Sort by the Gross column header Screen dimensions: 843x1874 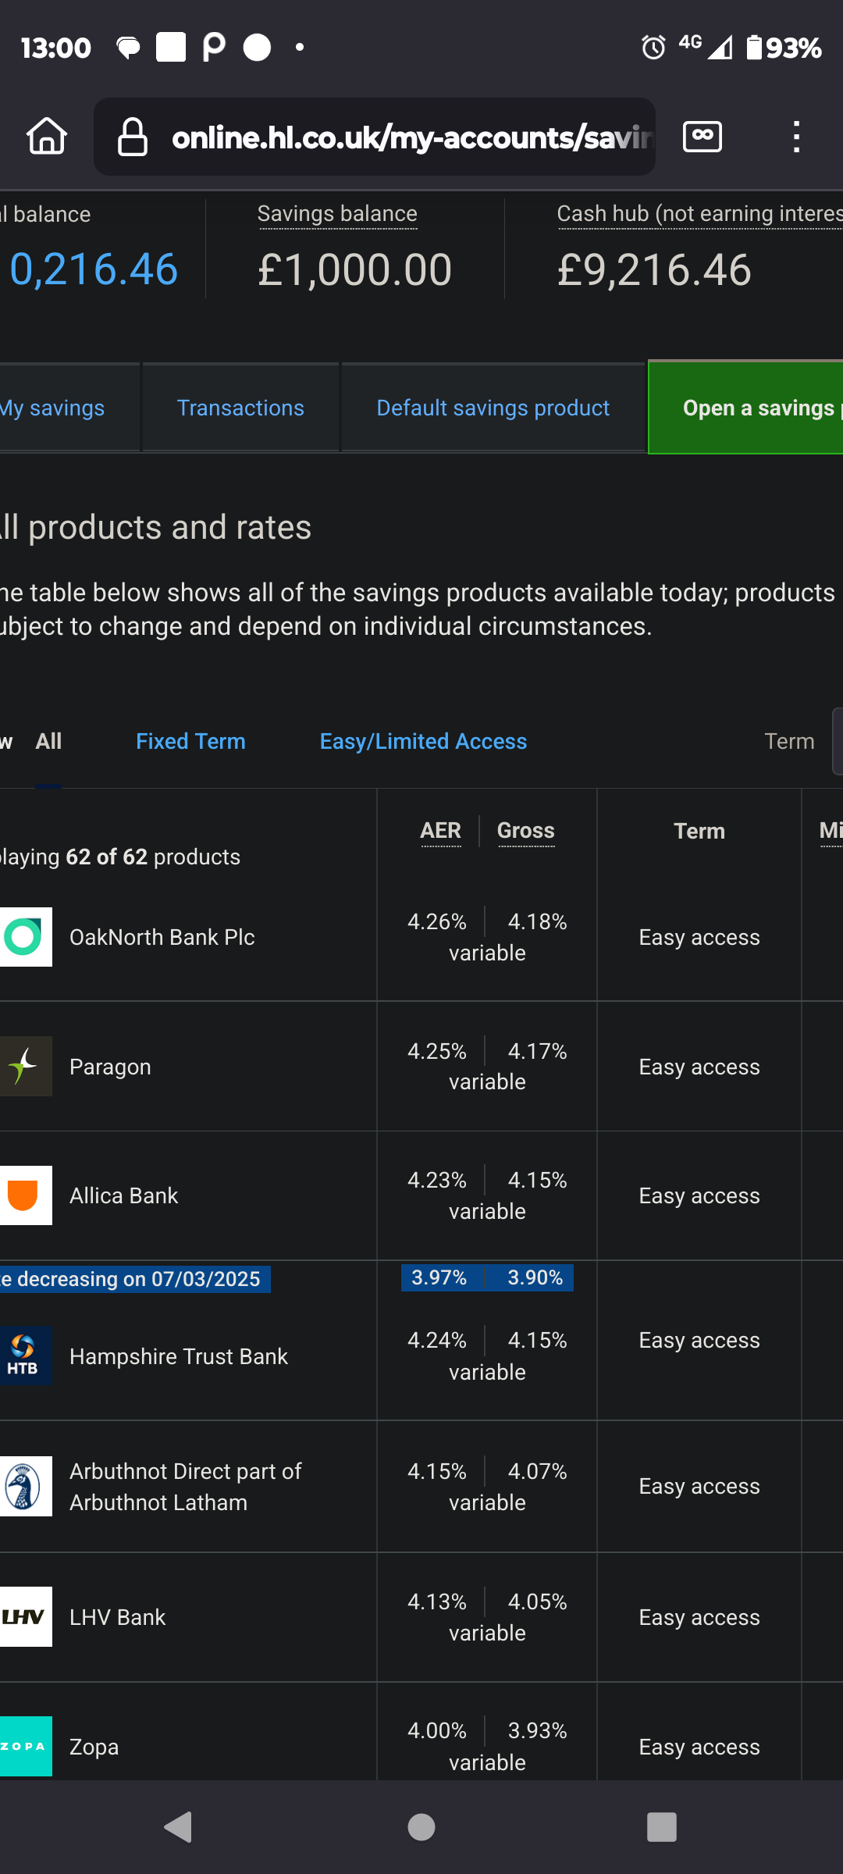pos(526,831)
